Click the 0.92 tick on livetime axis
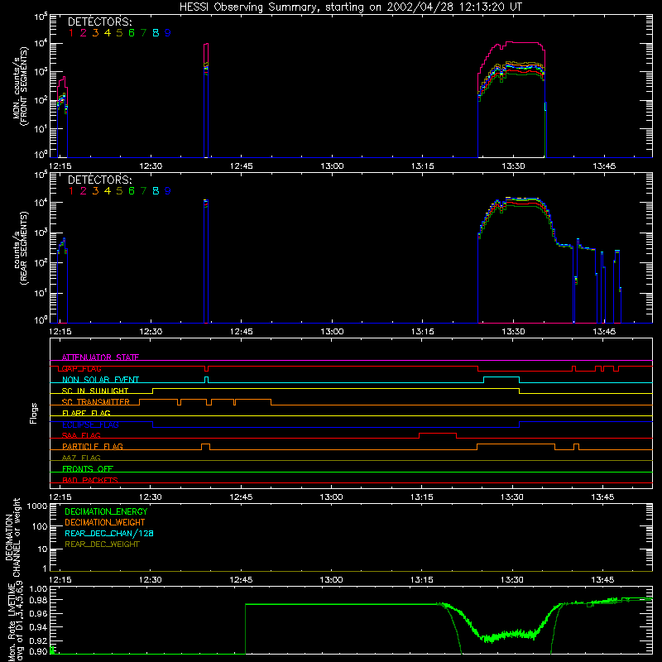Image resolution: width=662 pixels, height=662 pixels. (38, 640)
